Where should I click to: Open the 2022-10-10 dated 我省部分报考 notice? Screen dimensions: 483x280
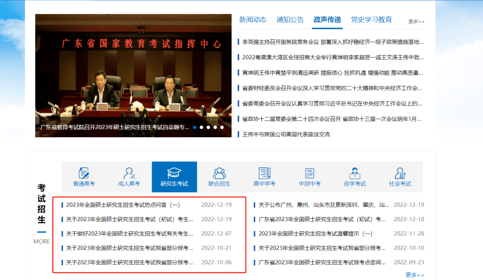pyautogui.click(x=322, y=248)
